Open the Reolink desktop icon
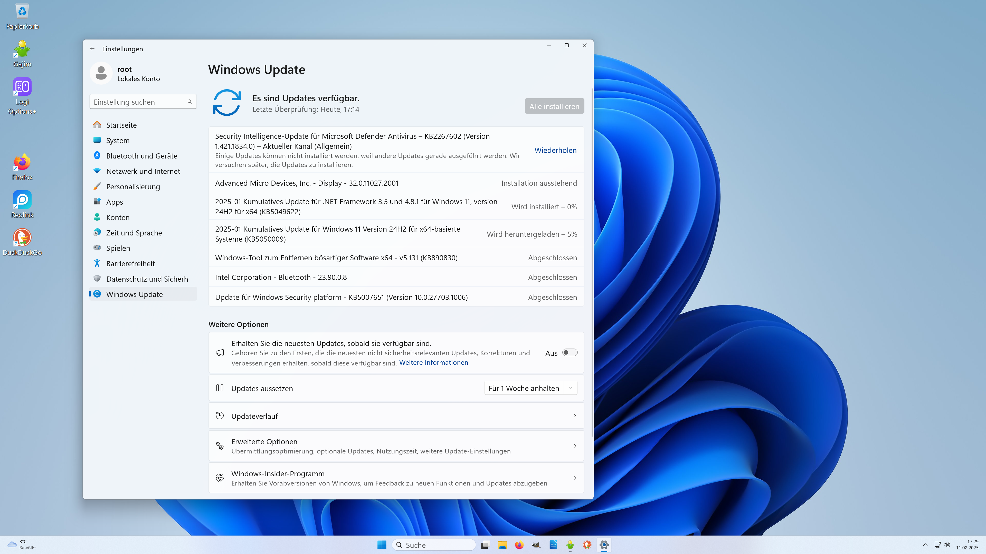The image size is (986, 554). [x=22, y=204]
